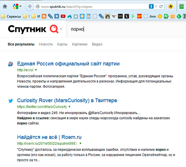Open the Blogger bookmark icon

(44, 16)
